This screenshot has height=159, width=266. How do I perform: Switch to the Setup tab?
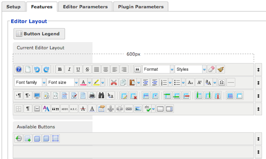pyautogui.click(x=14, y=7)
